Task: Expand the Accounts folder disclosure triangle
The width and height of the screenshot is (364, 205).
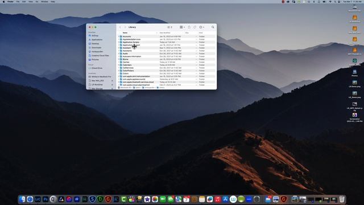Action: [119, 36]
